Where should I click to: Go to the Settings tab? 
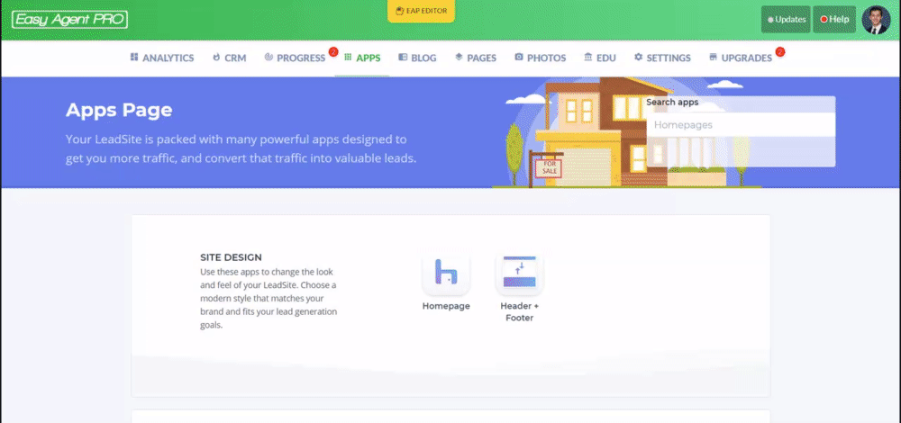point(662,58)
